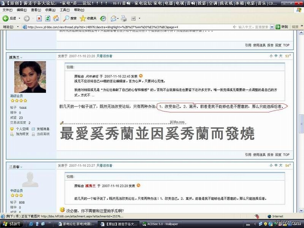Stop page loading with red X icon

click(x=39, y=18)
